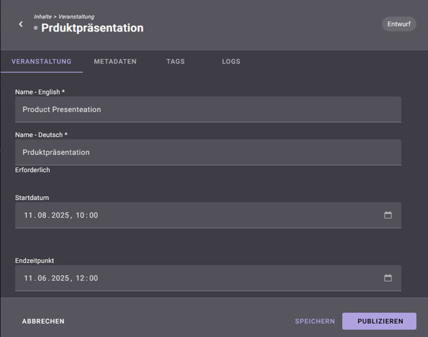Click into the Startdatum date field
This screenshot has width=428, height=337.
tap(208, 215)
